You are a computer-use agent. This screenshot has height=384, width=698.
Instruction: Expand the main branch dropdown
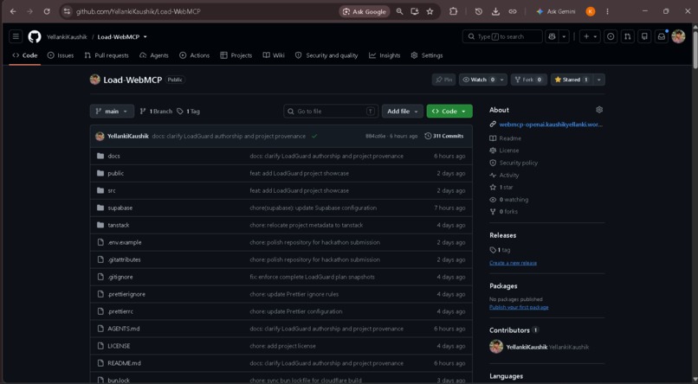click(x=112, y=111)
